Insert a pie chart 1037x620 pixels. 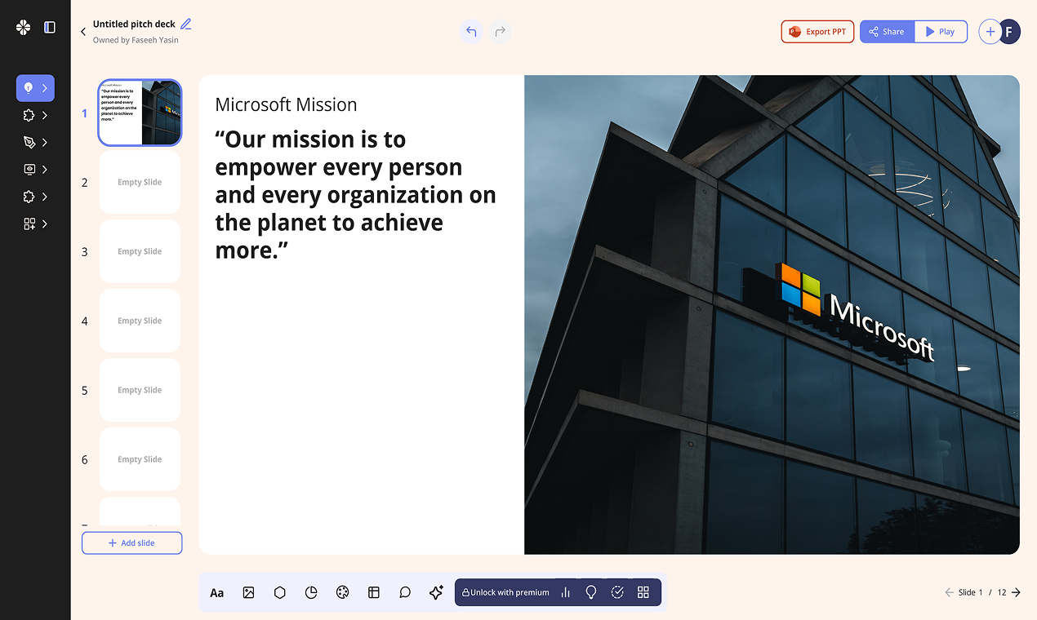(x=311, y=593)
